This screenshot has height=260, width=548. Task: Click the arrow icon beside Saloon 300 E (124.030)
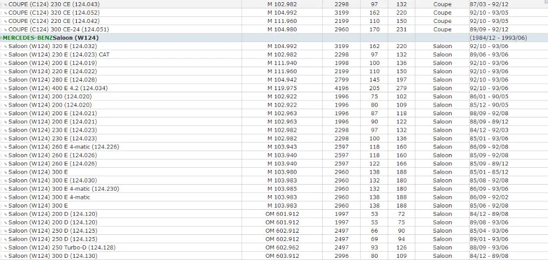[5, 181]
